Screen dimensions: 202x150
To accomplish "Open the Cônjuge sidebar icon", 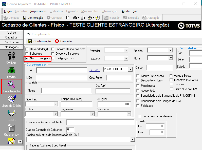I will (x=11, y=56).
